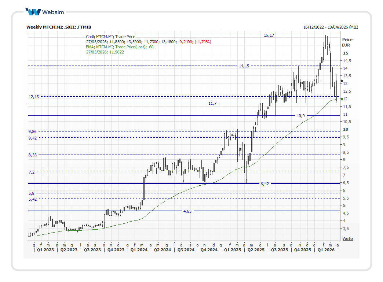Click the 11,7 horizontal line label
Screen dimensions: 383x282
pyautogui.click(x=212, y=104)
